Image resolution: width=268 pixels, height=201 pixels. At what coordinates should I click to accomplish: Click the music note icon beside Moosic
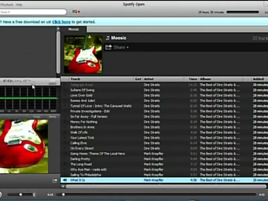pos(108,38)
